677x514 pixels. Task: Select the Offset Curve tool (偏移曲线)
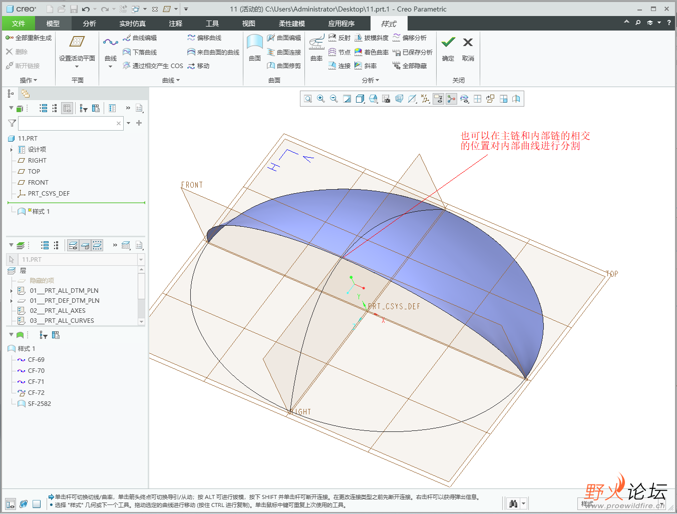(204, 38)
